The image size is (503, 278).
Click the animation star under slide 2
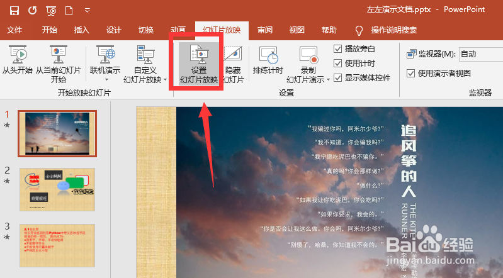tap(7, 181)
